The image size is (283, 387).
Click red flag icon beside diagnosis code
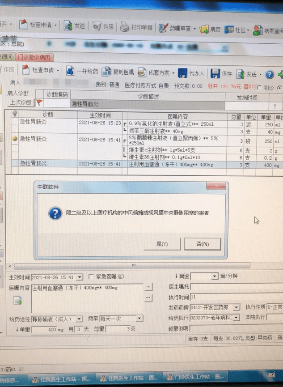click(x=39, y=102)
